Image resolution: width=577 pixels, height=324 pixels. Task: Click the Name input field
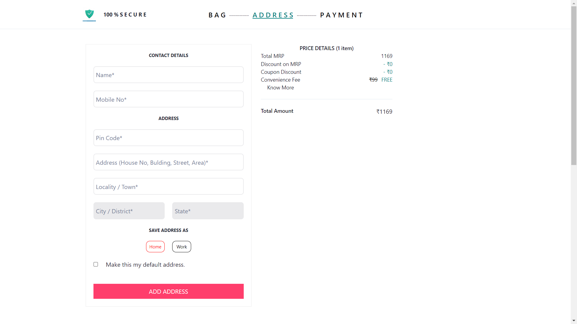(168, 75)
